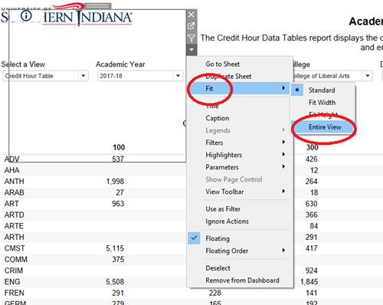Open the Academic Year dropdown arrow
The height and width of the screenshot is (305, 383).
(178, 76)
